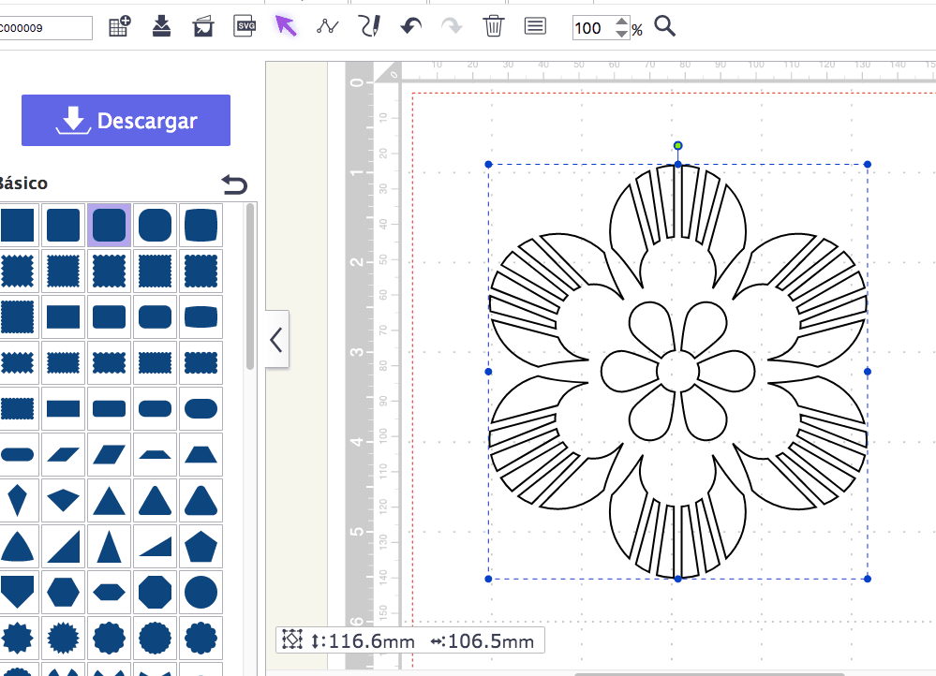This screenshot has width=936, height=676.
Task: Activate the freehand pen drawing tool
Action: [369, 26]
